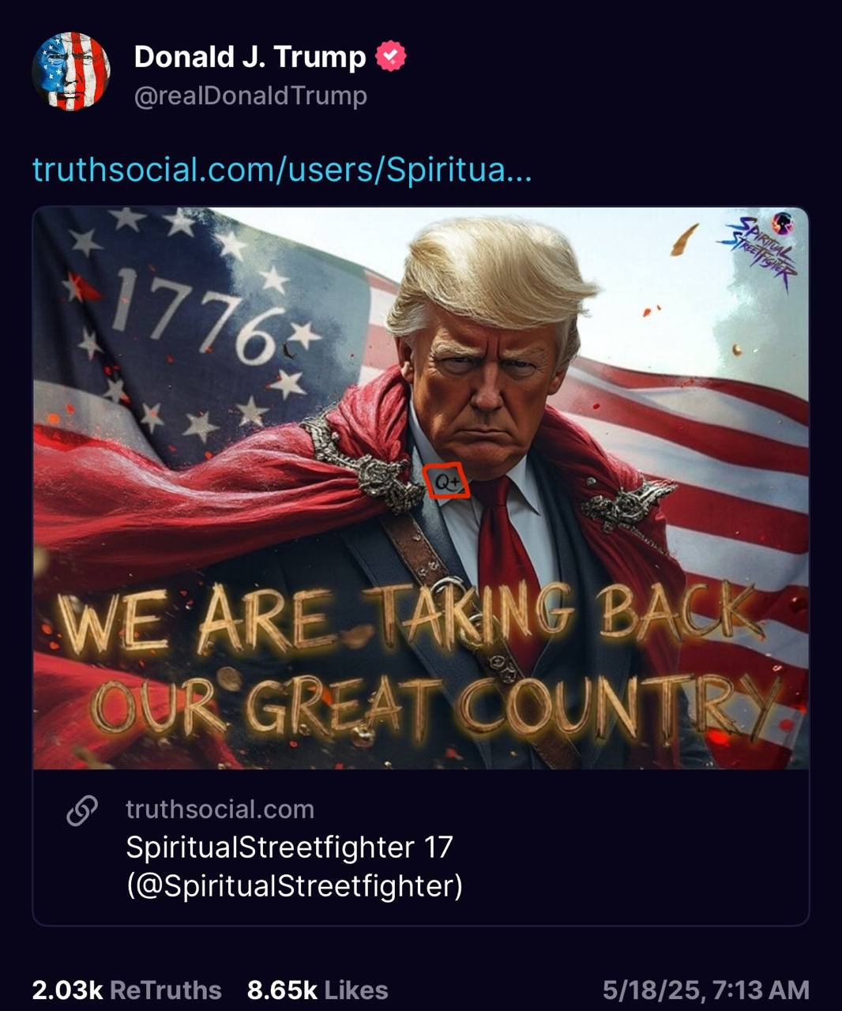Click the small round avatar in image corner
The height and width of the screenshot is (1011, 842).
783,222
